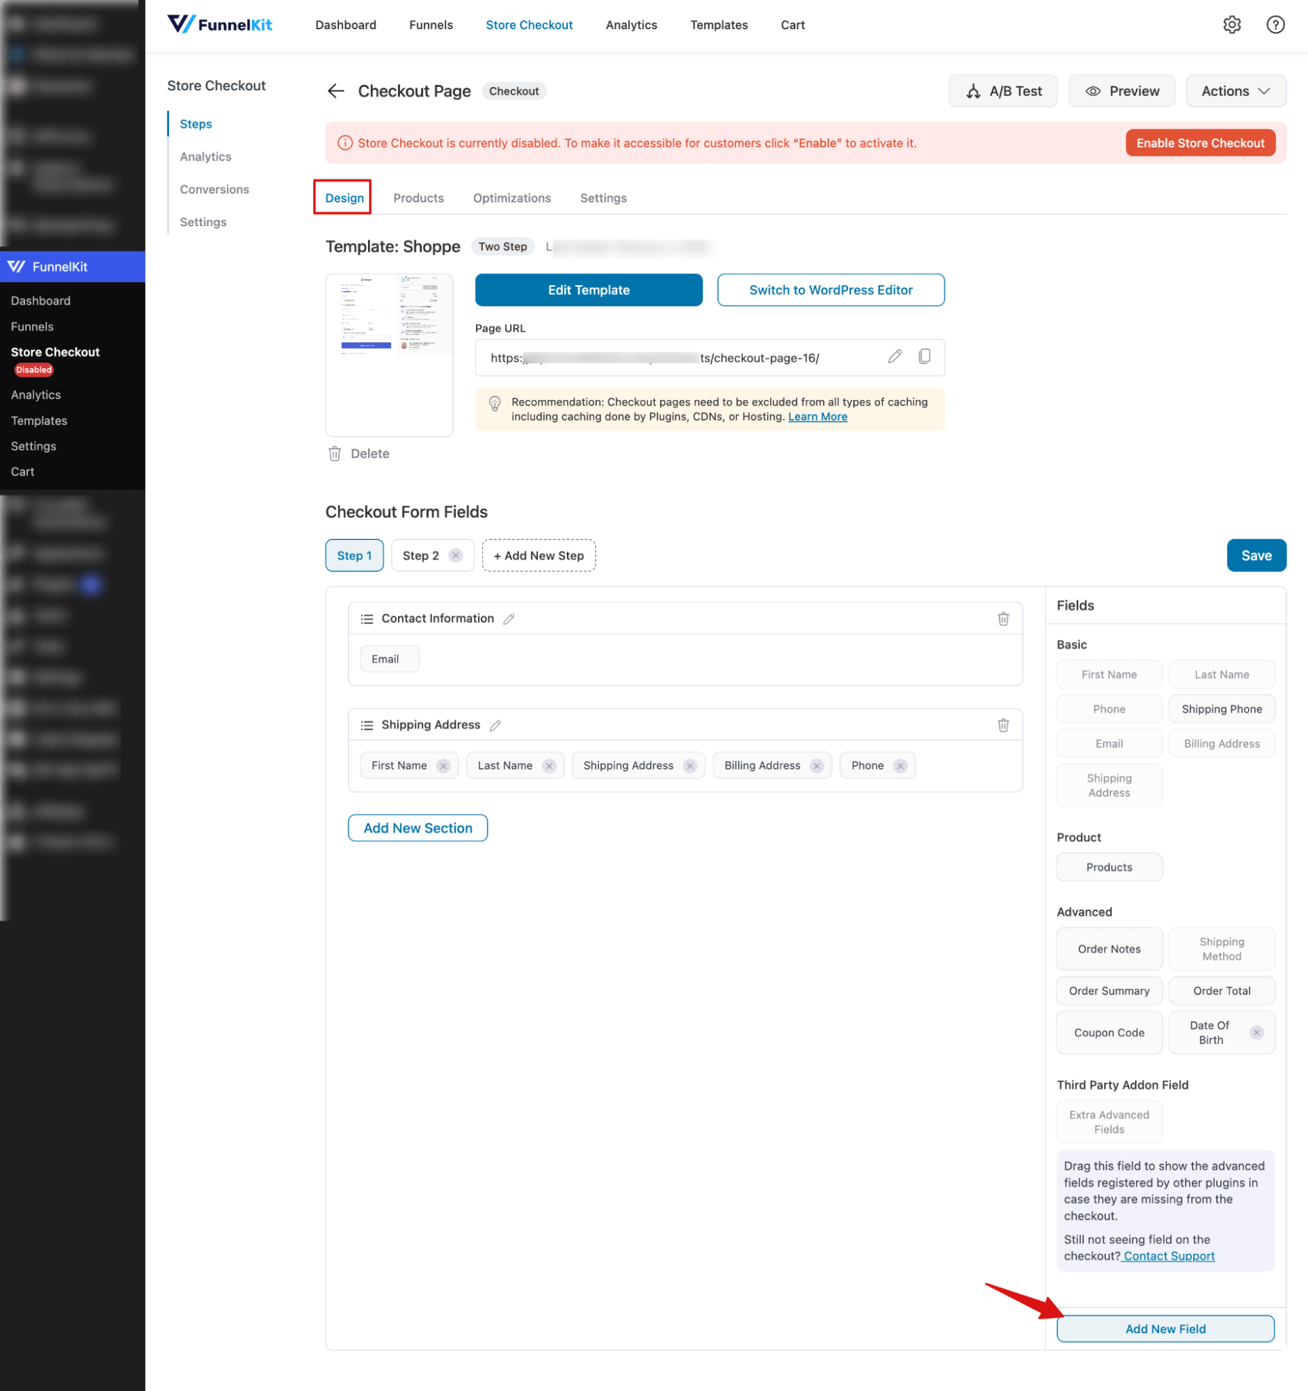Viewport: 1308px width, 1391px height.
Task: Rename Contact Information using its pencil icon
Action: point(509,619)
